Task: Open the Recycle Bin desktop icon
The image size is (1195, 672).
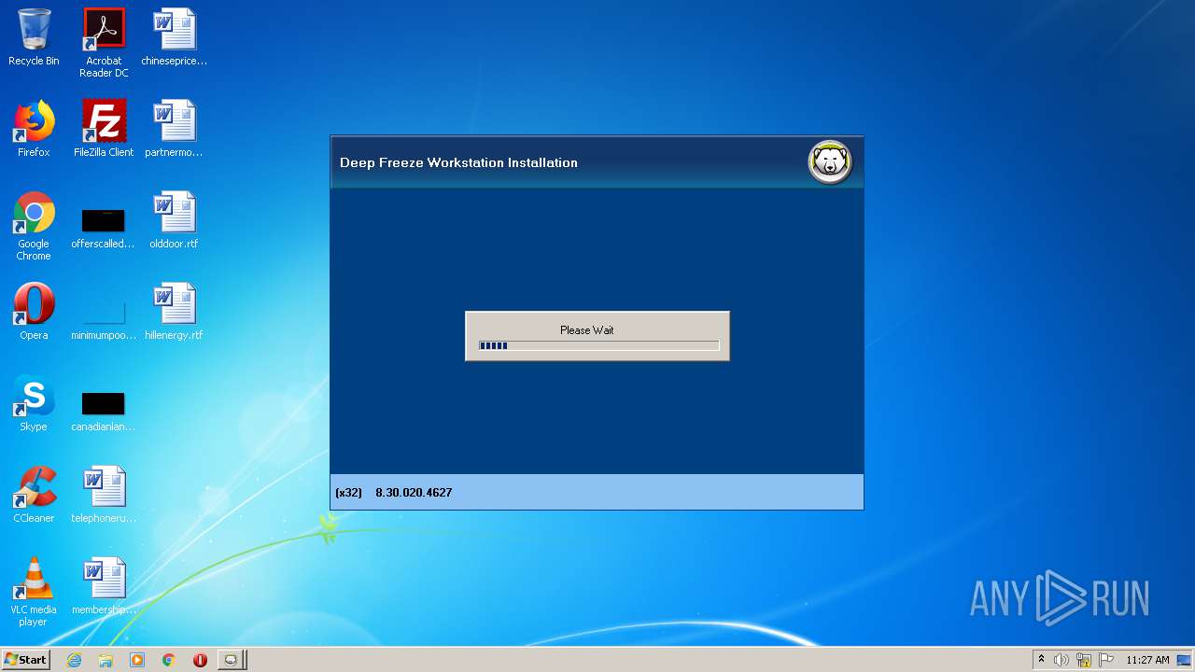Action: (x=34, y=37)
